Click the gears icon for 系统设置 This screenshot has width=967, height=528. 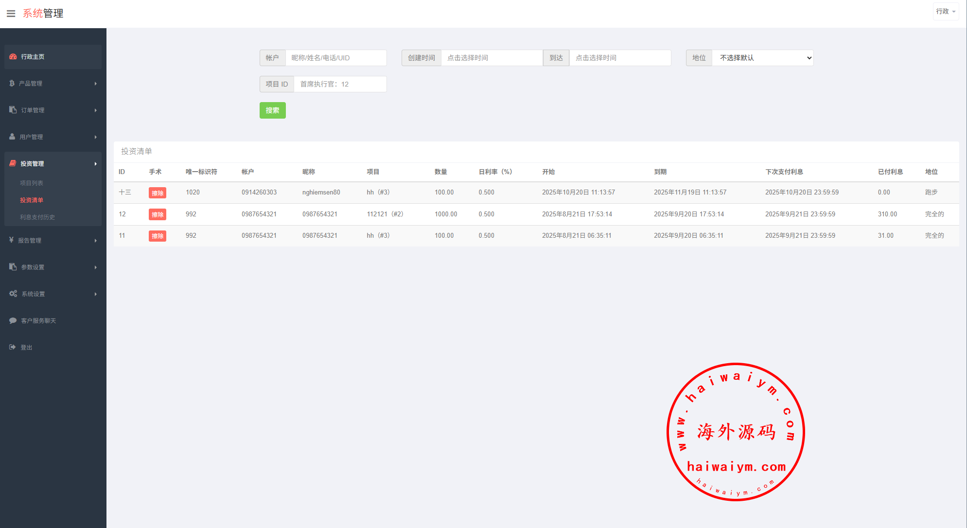click(x=13, y=294)
